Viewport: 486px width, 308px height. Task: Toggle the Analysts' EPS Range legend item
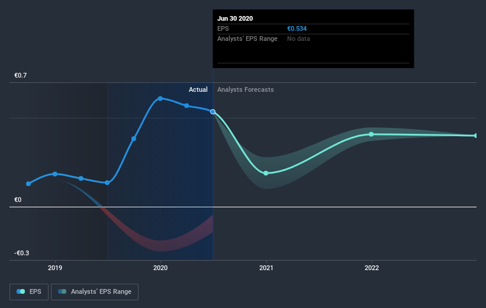tap(95, 292)
